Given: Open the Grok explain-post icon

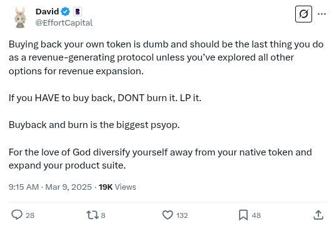Looking at the screenshot, I should 303,14.
